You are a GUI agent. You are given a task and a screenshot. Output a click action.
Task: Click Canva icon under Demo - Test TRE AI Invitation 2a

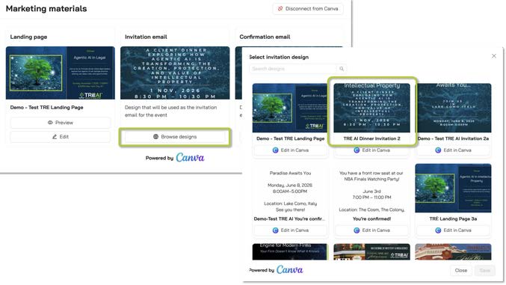(x=438, y=150)
